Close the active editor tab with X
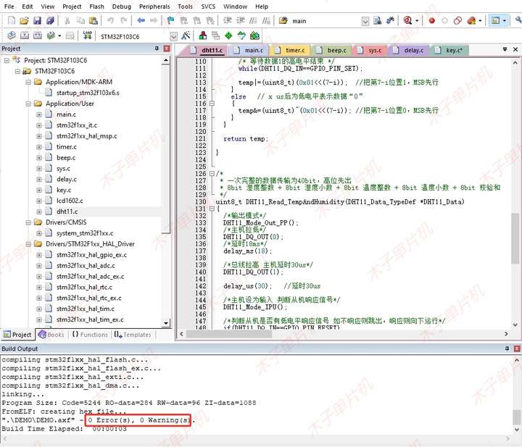522x447 pixels. tap(515, 49)
